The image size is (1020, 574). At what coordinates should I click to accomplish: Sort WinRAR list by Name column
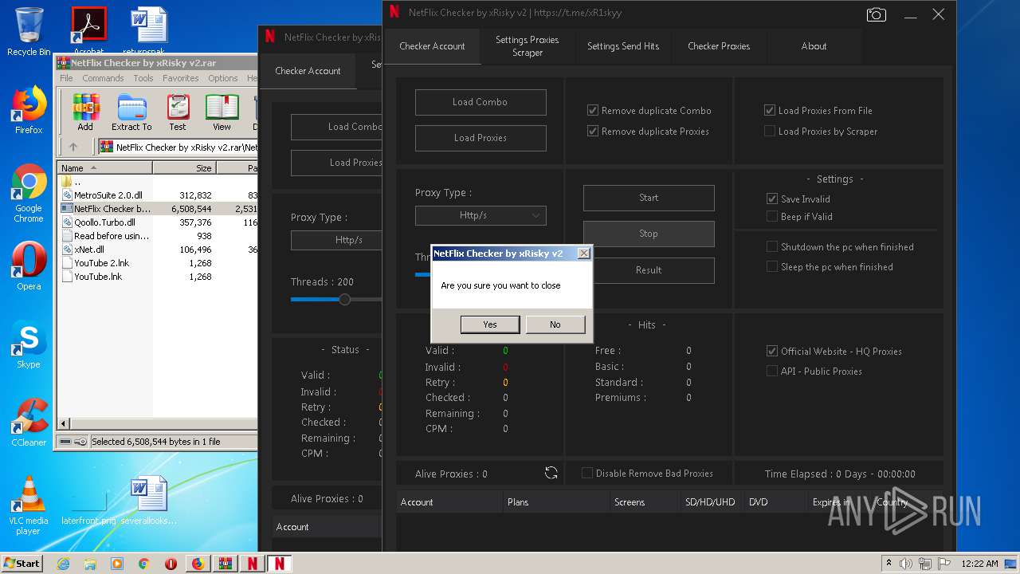pos(105,168)
